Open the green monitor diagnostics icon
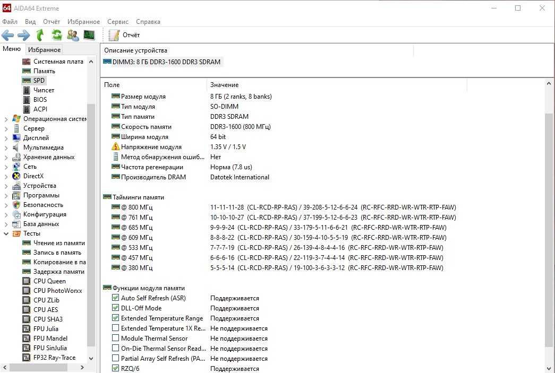 tap(89, 35)
